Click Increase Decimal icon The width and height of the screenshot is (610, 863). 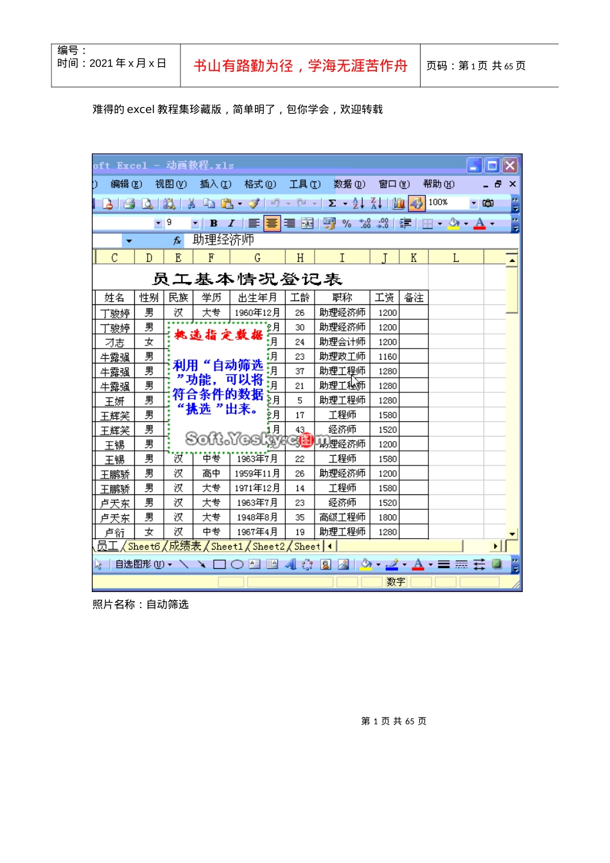point(365,223)
